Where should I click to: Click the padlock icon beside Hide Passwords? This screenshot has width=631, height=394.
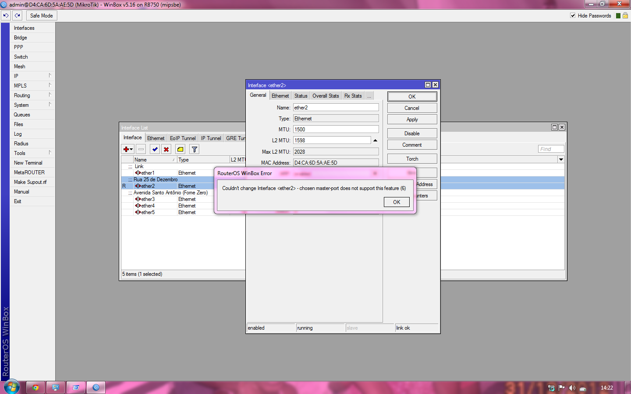point(625,15)
